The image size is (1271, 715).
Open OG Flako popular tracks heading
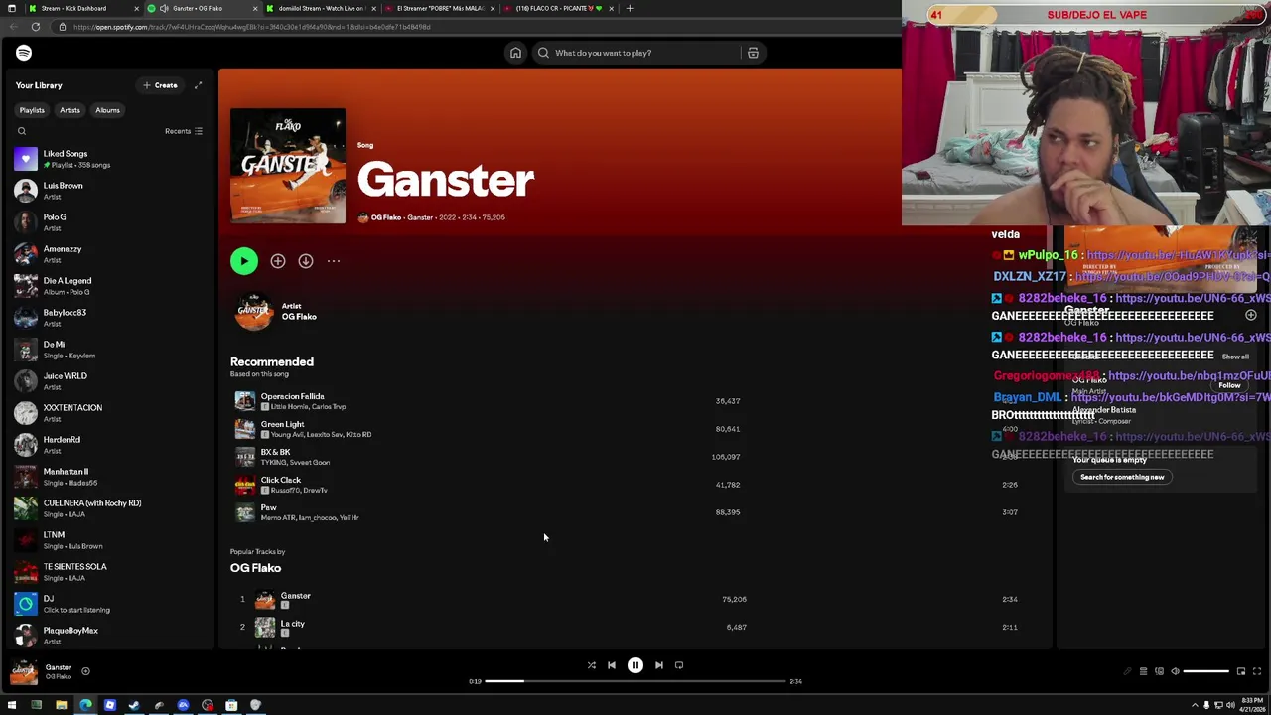(x=255, y=568)
